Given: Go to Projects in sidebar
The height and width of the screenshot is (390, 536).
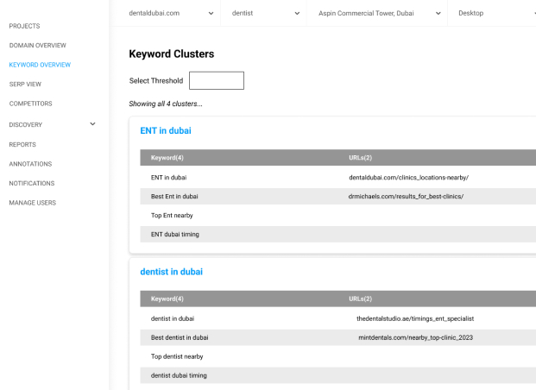Looking at the screenshot, I should pos(24,26).
